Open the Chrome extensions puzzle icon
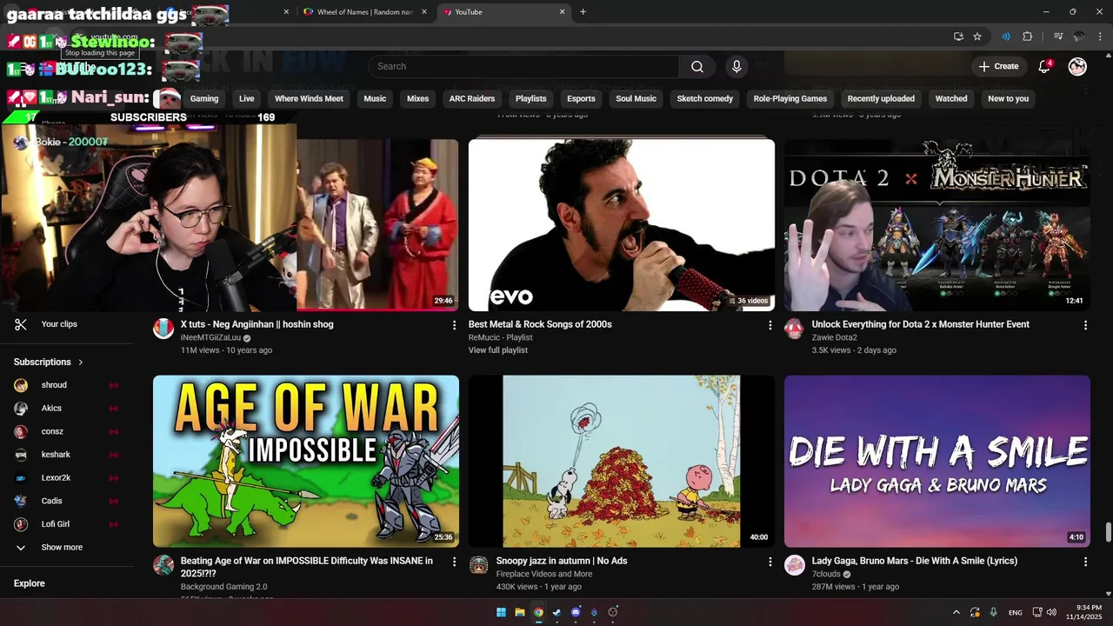The image size is (1113, 626). pos(1028,37)
